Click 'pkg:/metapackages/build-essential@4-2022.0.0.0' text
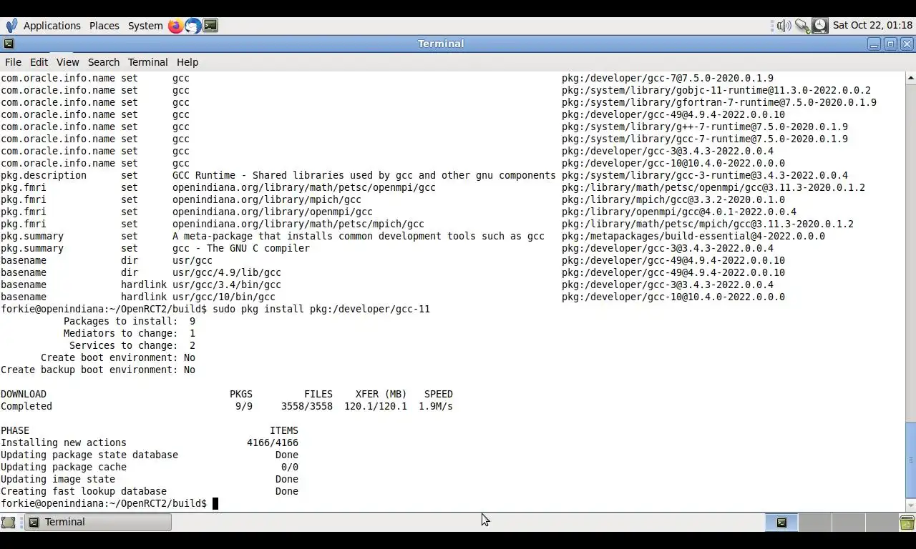Screen dimensions: 916x549 click(693, 236)
